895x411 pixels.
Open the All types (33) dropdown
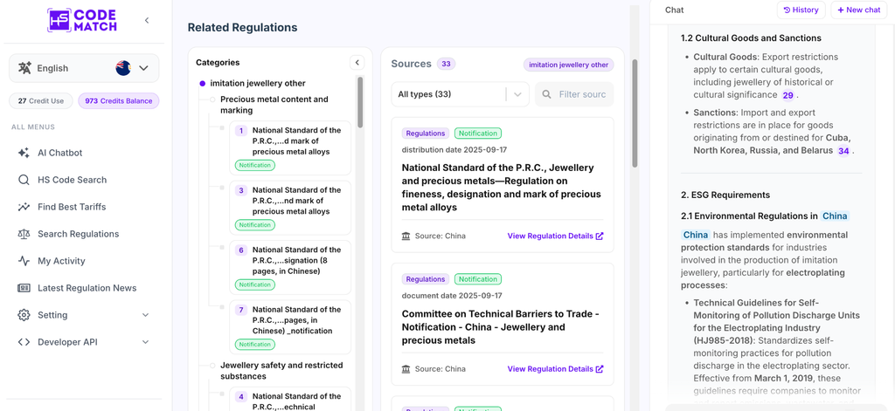(460, 94)
